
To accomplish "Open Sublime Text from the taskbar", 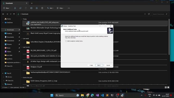I will point(107,95).
